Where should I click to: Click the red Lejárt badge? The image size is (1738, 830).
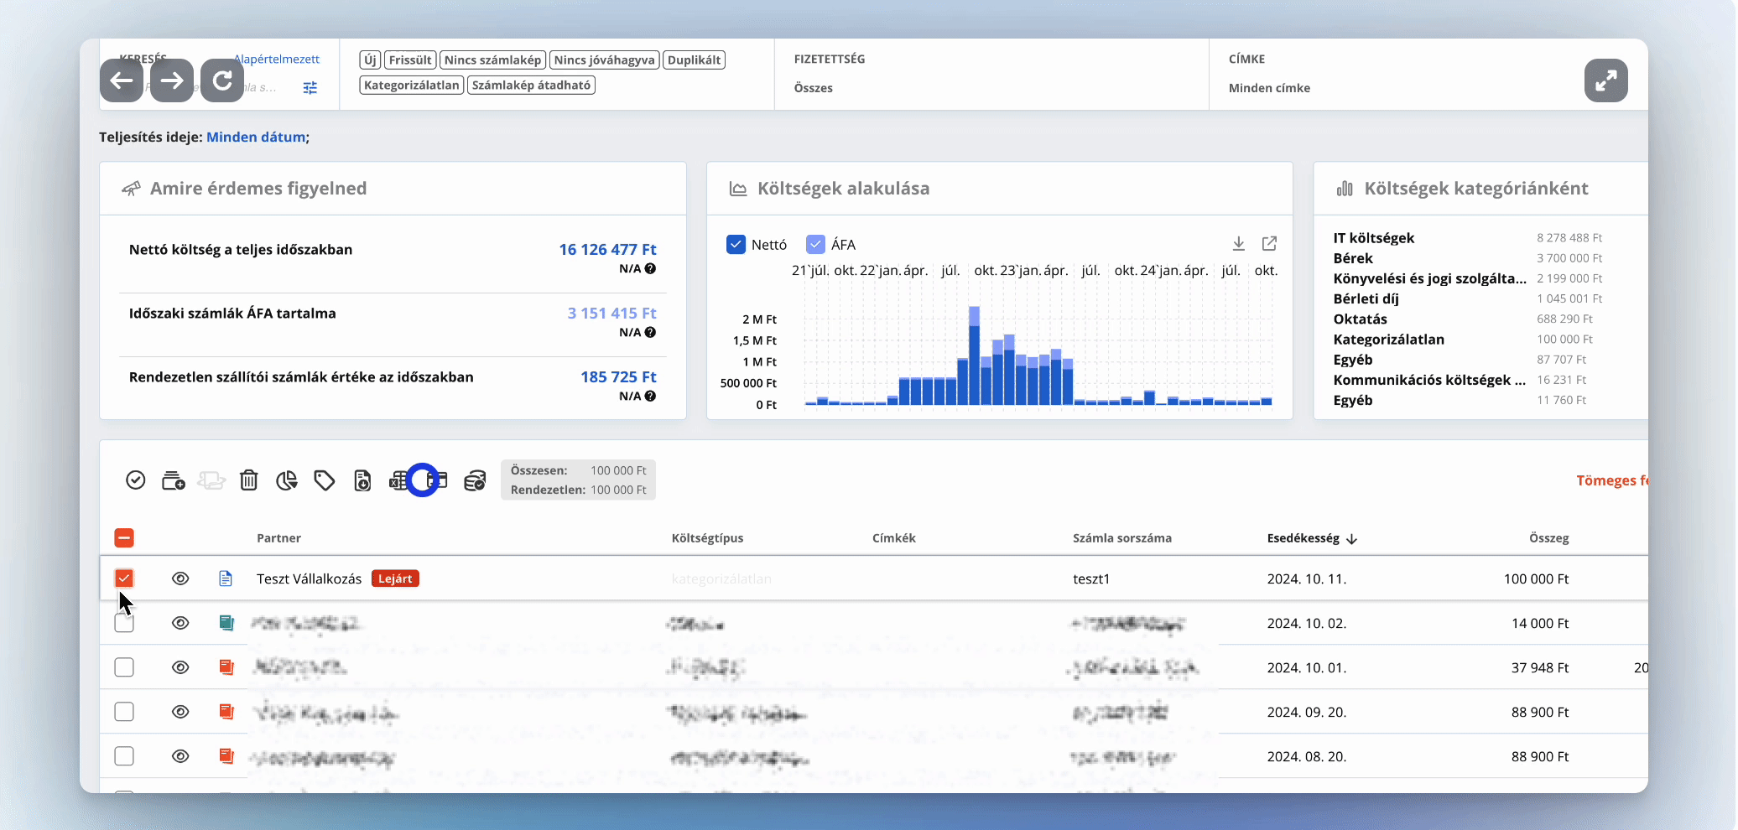395,578
